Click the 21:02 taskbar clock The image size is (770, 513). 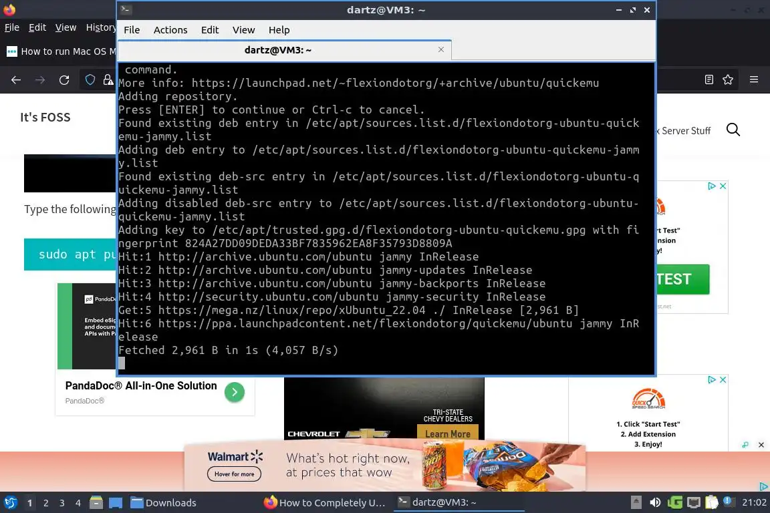(x=754, y=502)
